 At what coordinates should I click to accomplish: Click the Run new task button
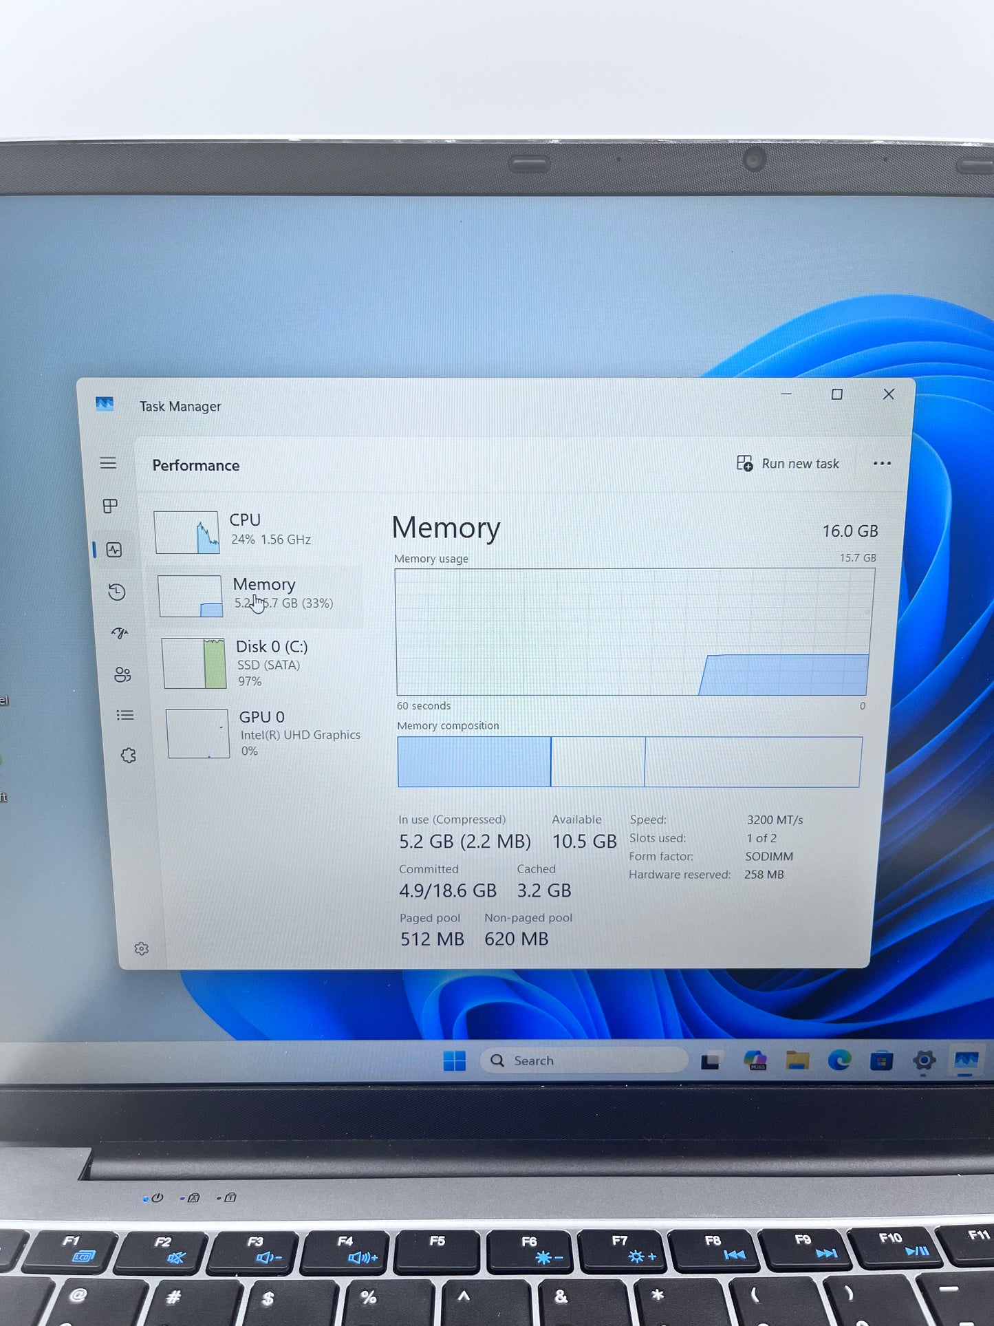point(788,464)
